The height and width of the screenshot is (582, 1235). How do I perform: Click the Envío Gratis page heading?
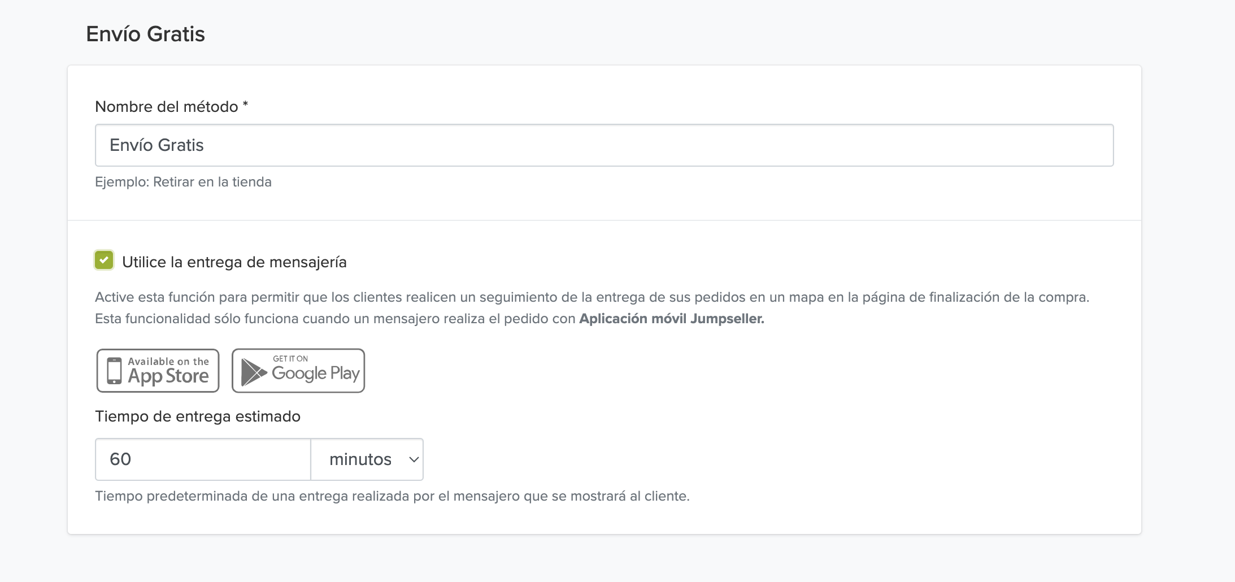(x=145, y=34)
